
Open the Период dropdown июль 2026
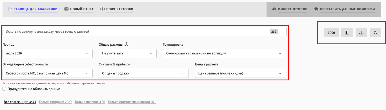[x=47, y=53]
